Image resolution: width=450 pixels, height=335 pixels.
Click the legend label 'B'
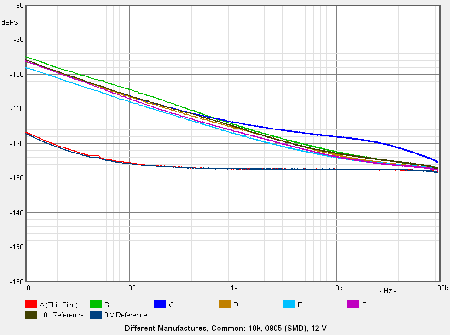tap(106, 305)
